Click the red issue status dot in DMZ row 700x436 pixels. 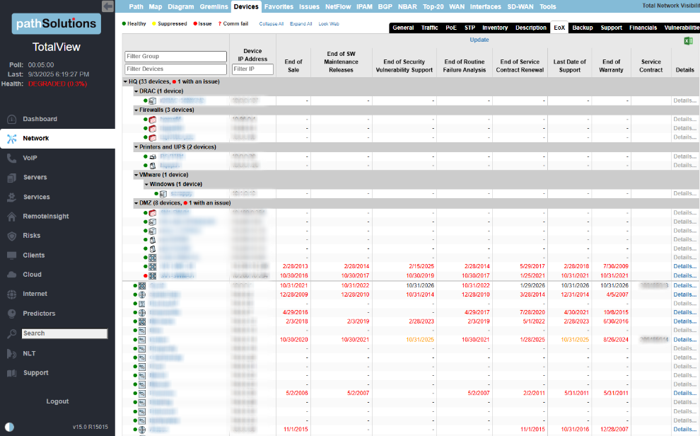tap(146, 276)
